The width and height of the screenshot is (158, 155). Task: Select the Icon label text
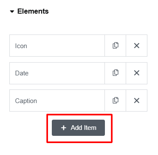pyautogui.click(x=21, y=46)
